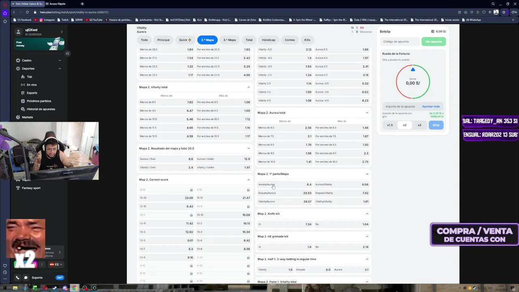Select the Todo market tab
Screen dimensions: 519x292
144,40
